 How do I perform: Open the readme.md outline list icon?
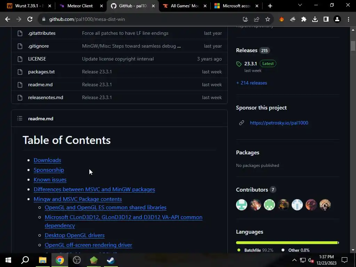[x=20, y=118]
